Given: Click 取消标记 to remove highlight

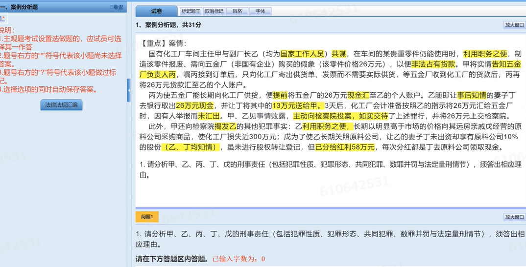Looking at the screenshot, I should [214, 11].
